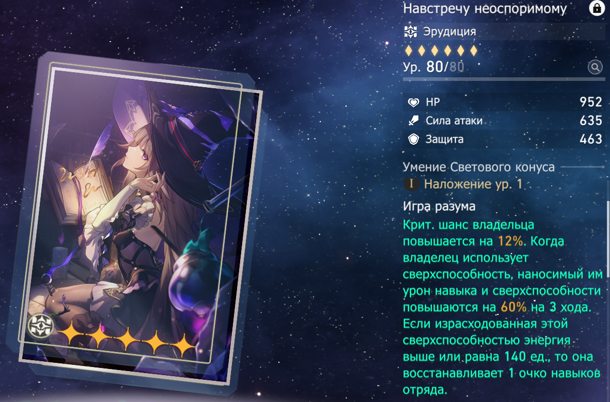Open the magnifier details next to level 80/80

pos(595,67)
